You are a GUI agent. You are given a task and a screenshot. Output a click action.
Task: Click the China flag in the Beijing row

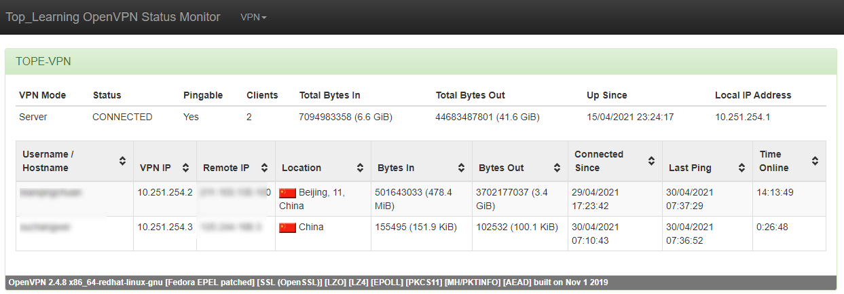[x=288, y=193]
